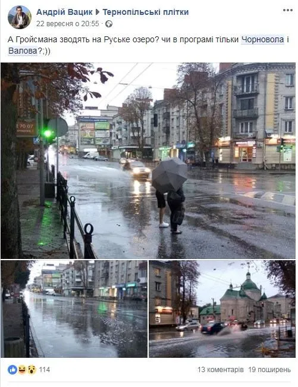The height and width of the screenshot is (387, 298).
Task: Click the arrow between author and group
Action: [x=98, y=12]
